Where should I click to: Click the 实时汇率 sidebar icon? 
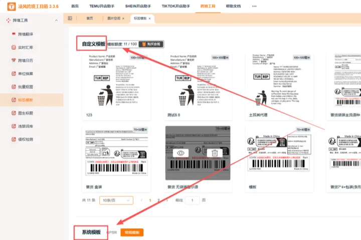(x=14, y=47)
